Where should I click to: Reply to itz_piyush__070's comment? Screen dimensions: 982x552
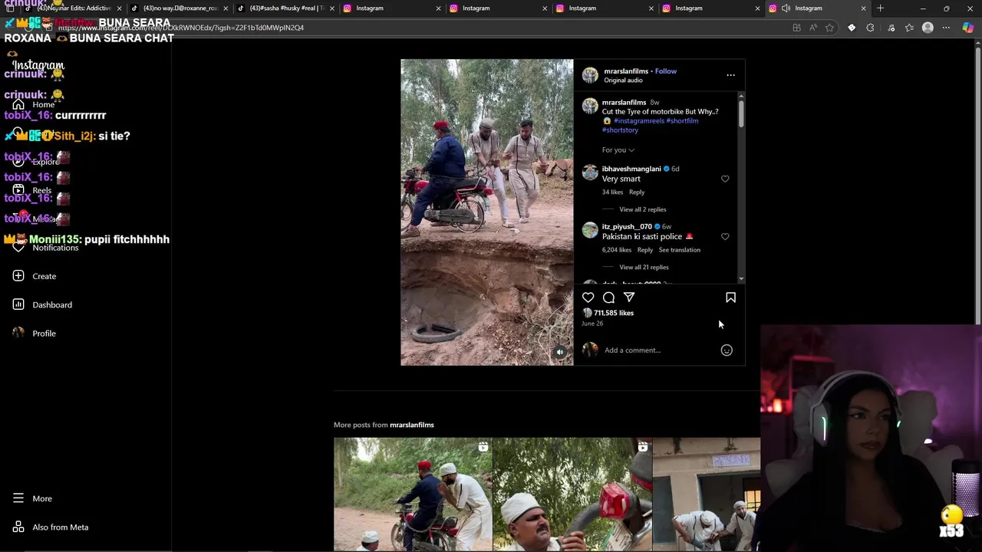[x=645, y=250]
